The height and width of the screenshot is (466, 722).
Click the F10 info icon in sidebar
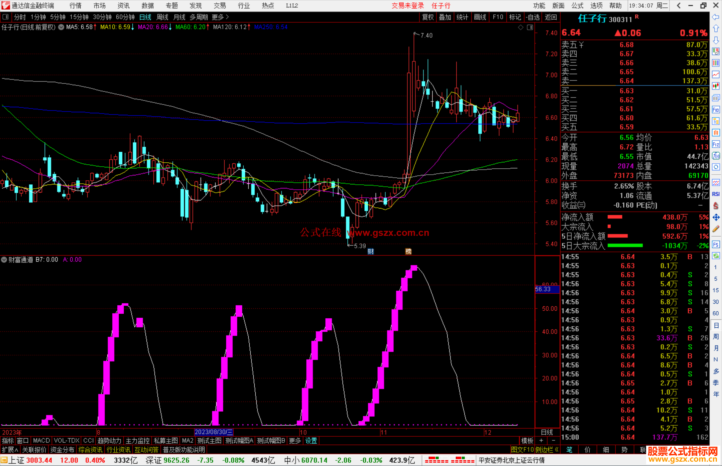coord(716,110)
